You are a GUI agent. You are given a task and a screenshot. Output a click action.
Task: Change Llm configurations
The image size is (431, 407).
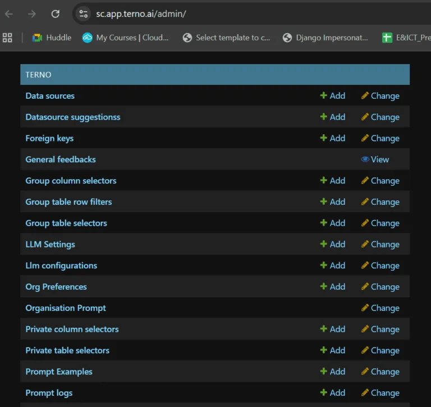[380, 266]
